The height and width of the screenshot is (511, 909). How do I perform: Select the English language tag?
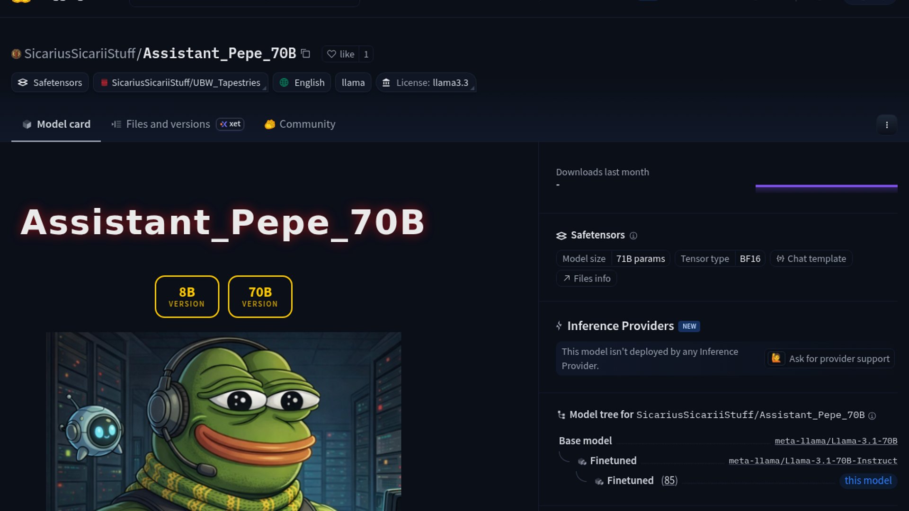[302, 82]
